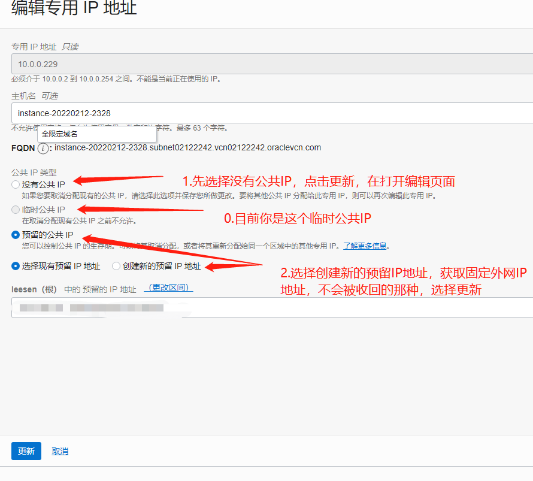Click the 公共 IP 类型 label
Screen dimensions: 533x481
click(34, 173)
